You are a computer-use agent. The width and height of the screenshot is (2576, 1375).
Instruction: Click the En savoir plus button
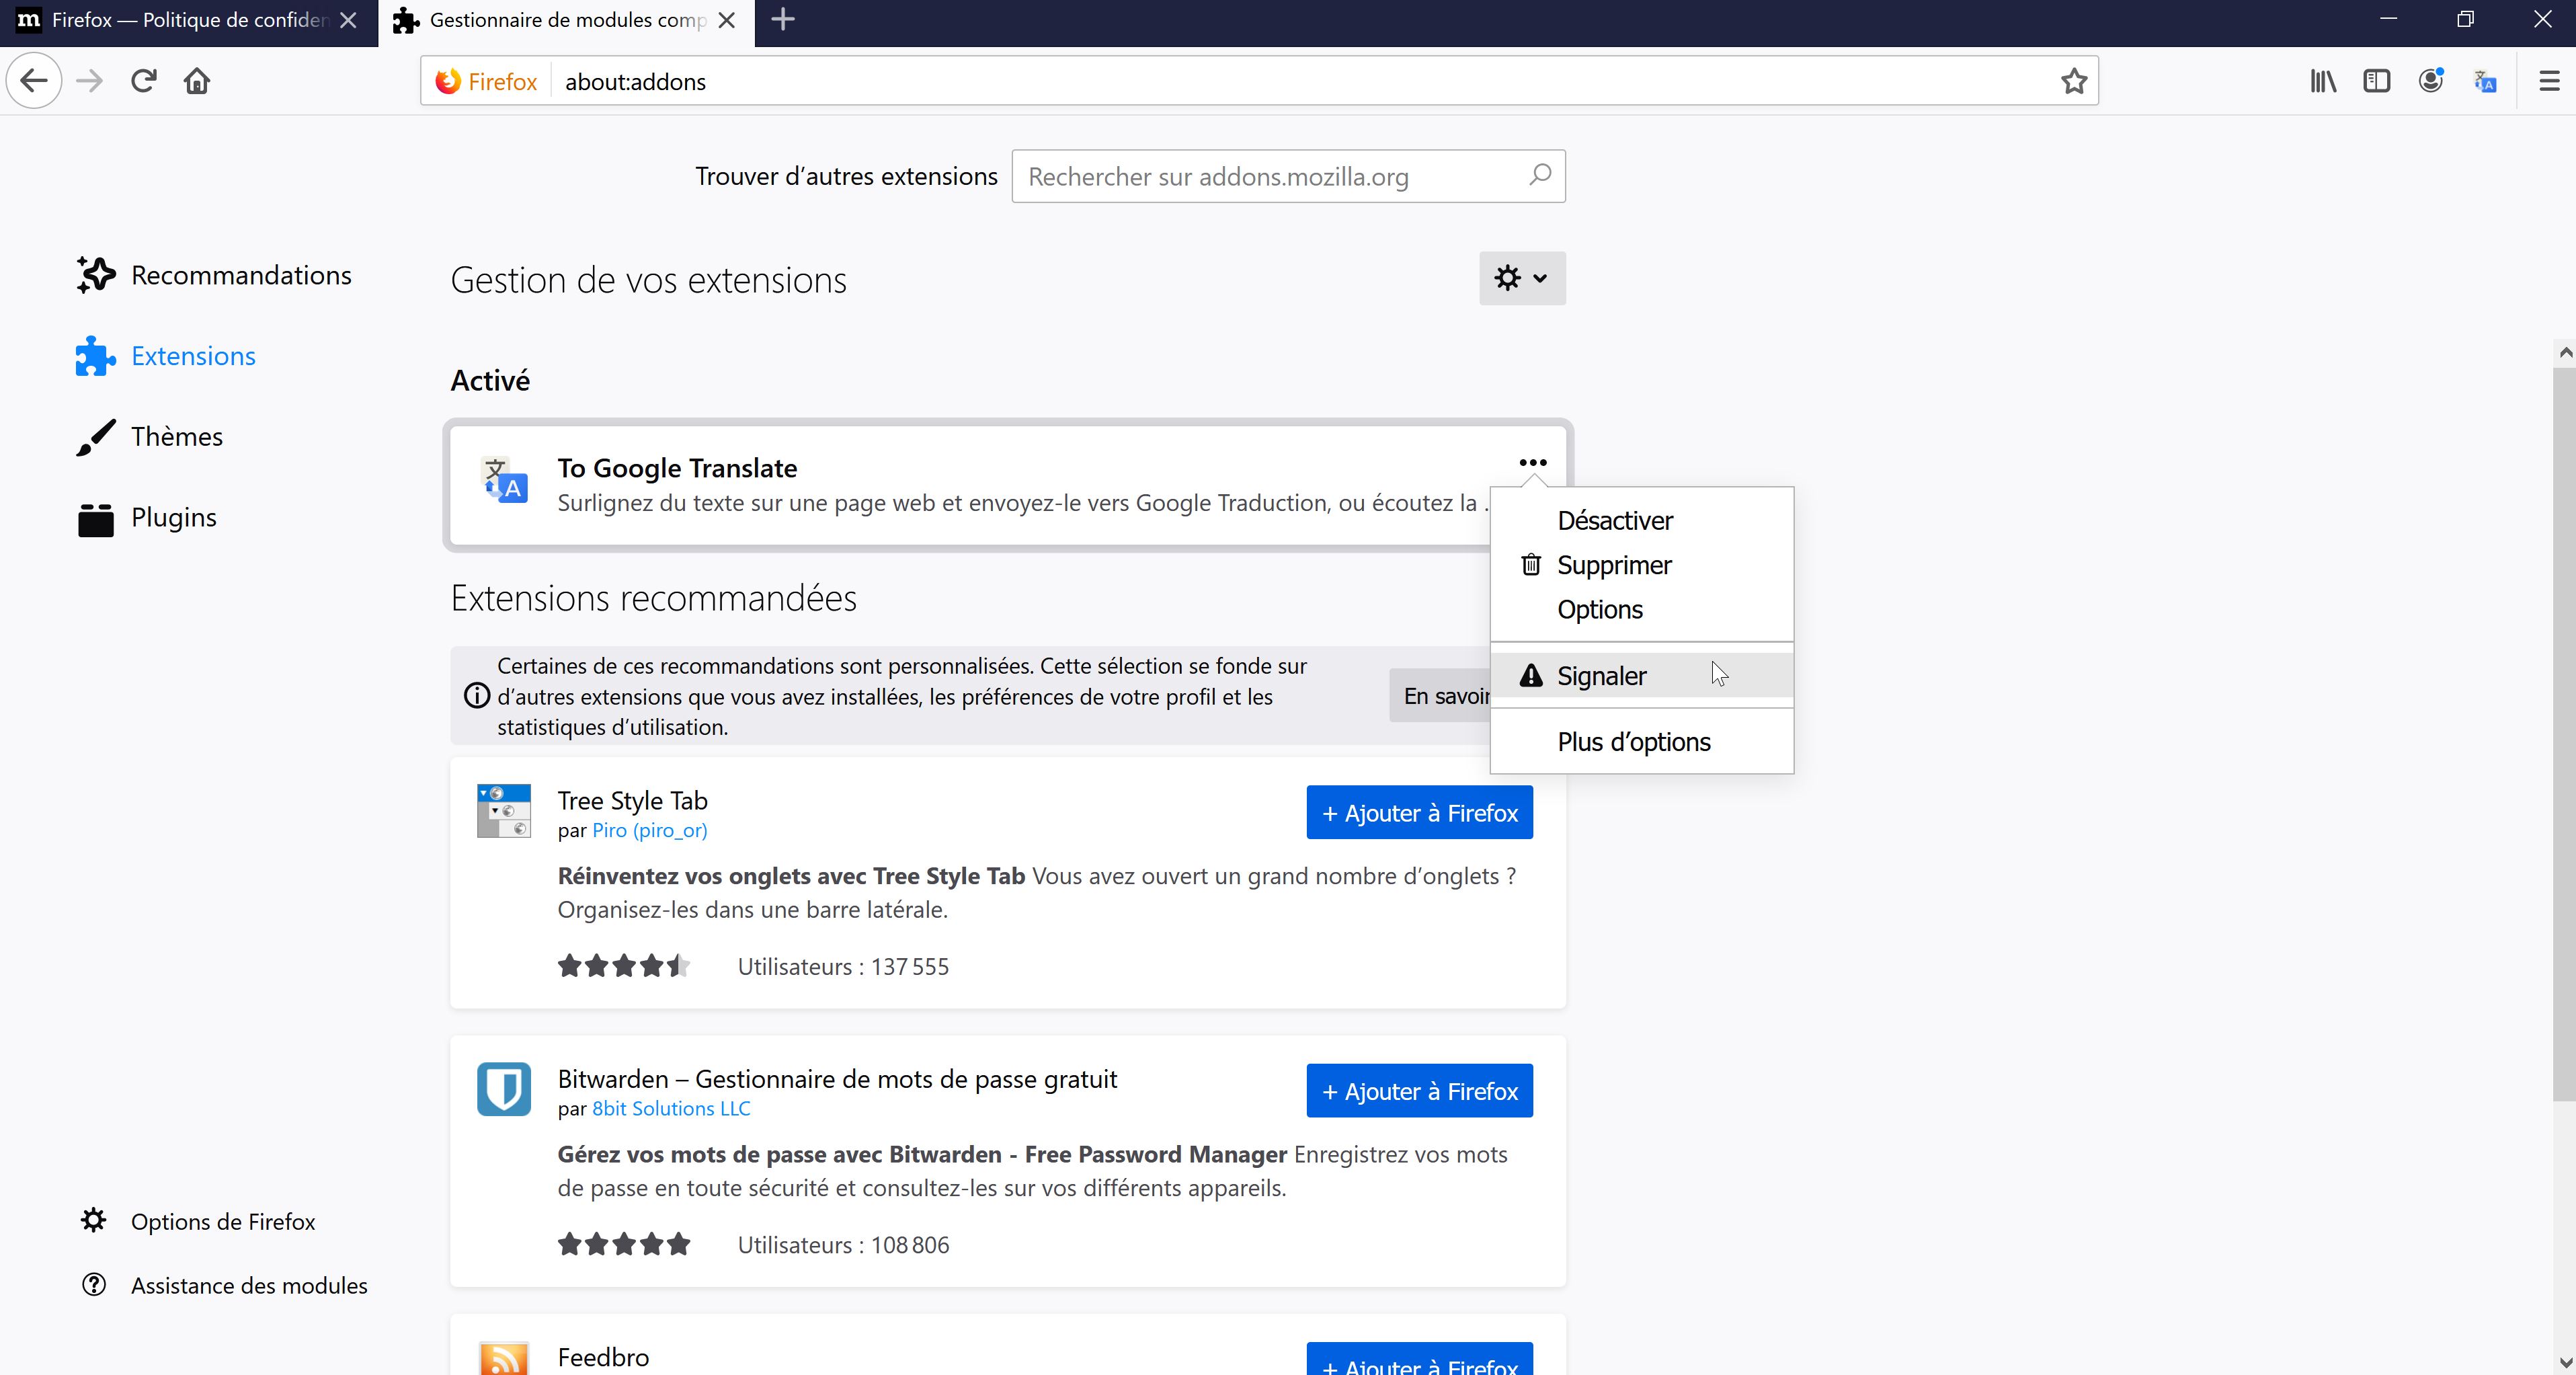coord(1440,696)
